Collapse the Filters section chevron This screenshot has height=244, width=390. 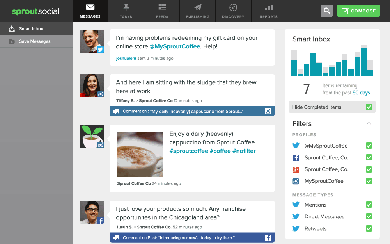[369, 123]
